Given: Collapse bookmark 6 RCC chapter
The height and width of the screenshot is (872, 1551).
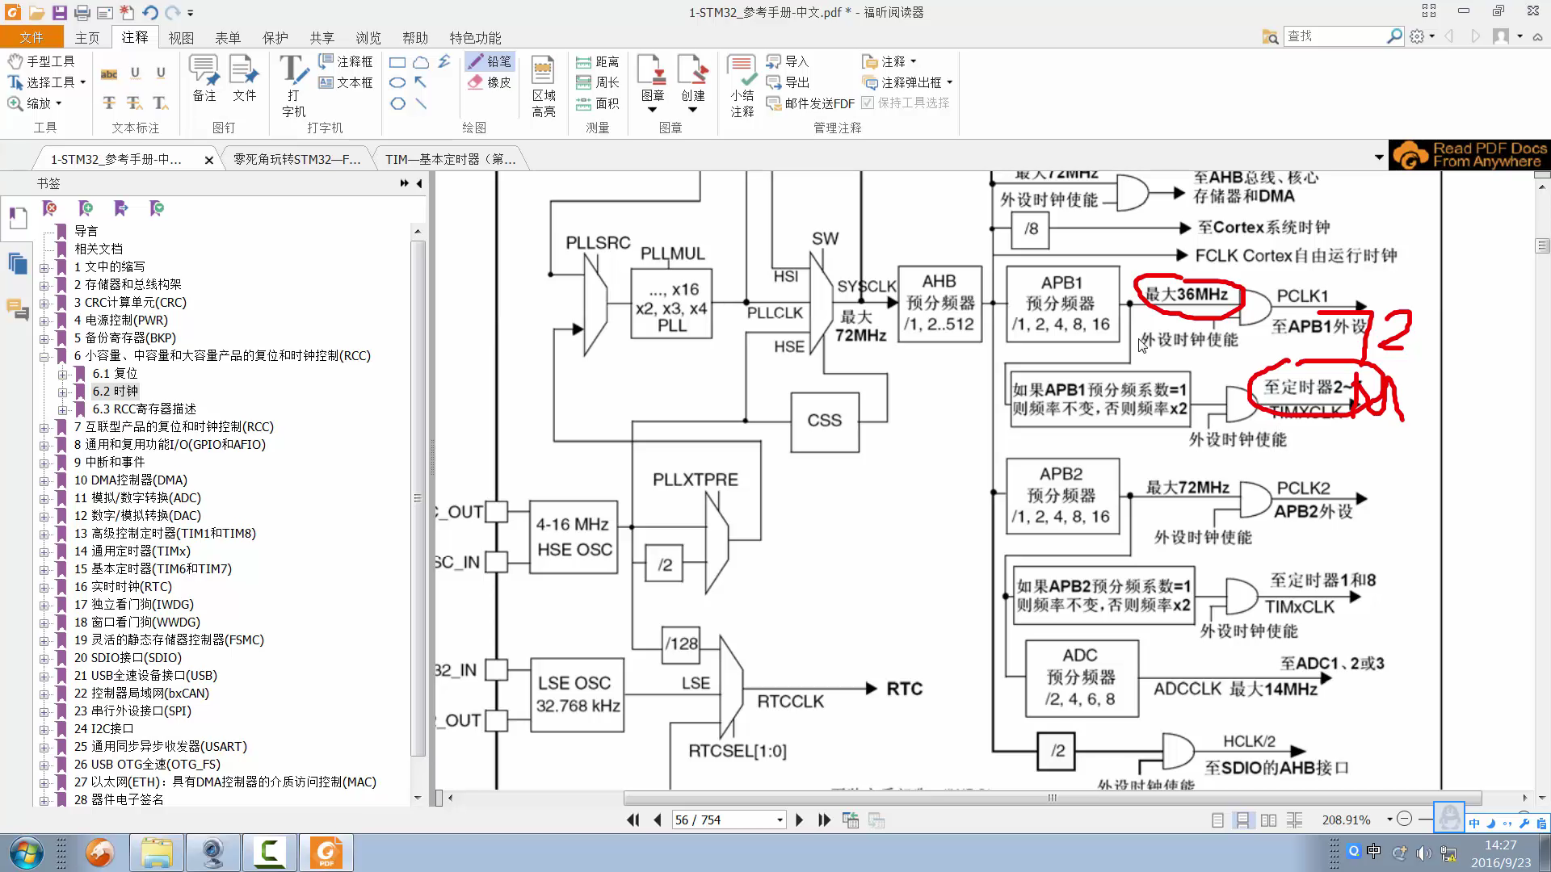Looking at the screenshot, I should pos(44,356).
